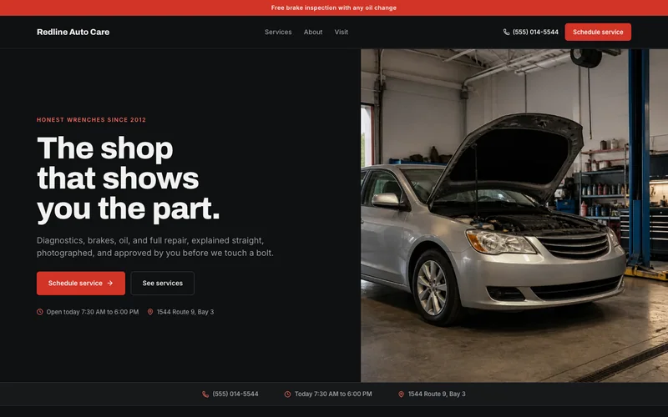Click the Redline Auto Care logo
This screenshot has width=668, height=417.
(x=73, y=32)
